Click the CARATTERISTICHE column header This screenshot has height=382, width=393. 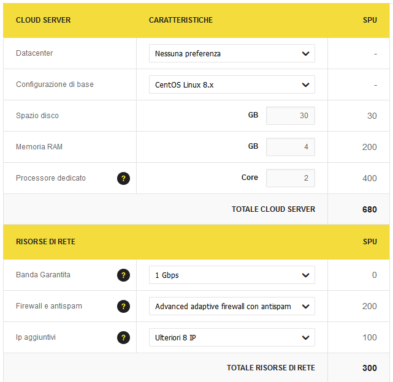tap(181, 20)
